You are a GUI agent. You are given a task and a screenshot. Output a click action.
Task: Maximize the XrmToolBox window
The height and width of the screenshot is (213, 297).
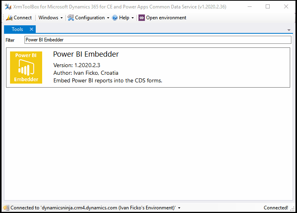coord(268,7)
